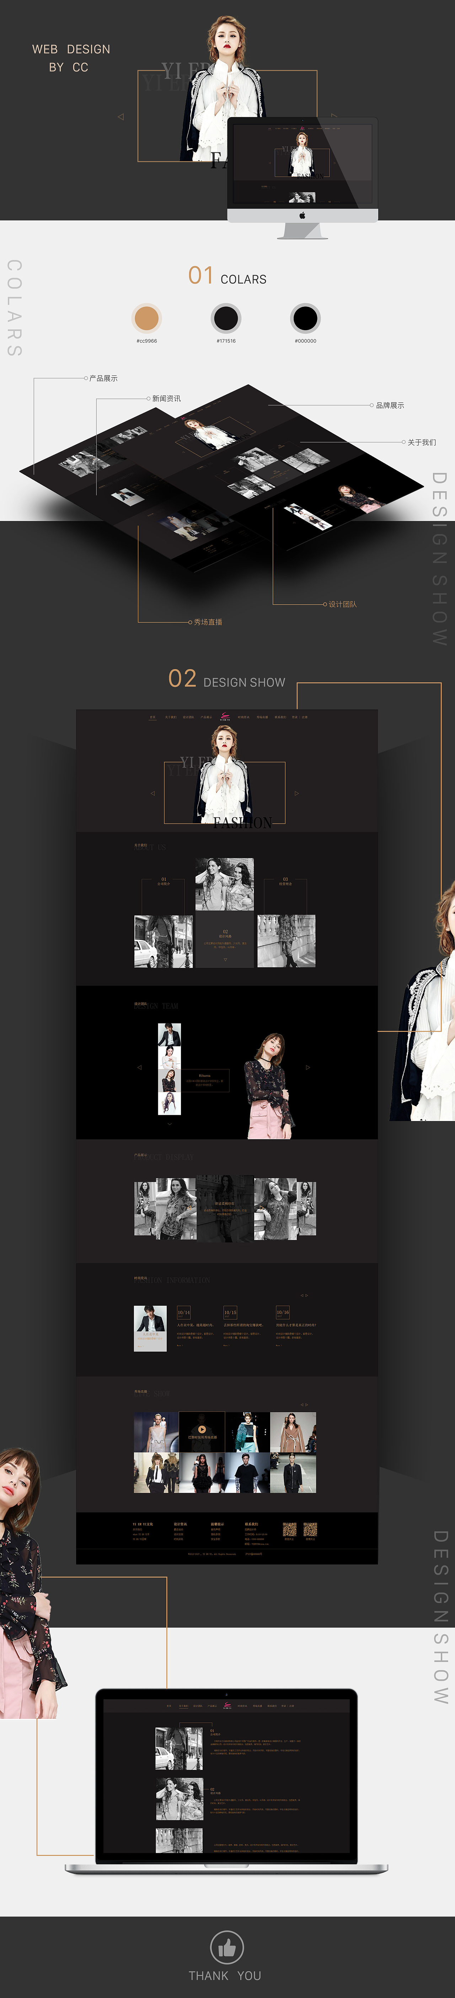
Task: Select the #cc9966 tan color swatch
Action: pyautogui.click(x=146, y=318)
